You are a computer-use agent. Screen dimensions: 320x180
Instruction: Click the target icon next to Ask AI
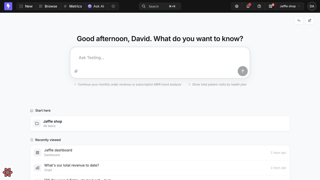[113, 6]
